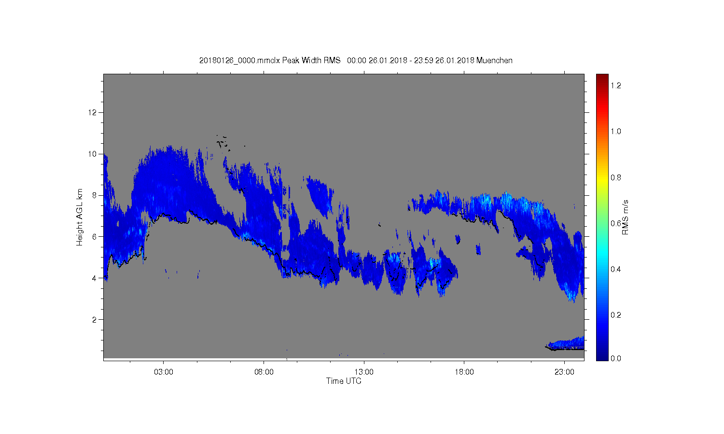Click the height axis tick label 2
Image resolution: width=724 pixels, height=434 pixels.
click(x=95, y=320)
